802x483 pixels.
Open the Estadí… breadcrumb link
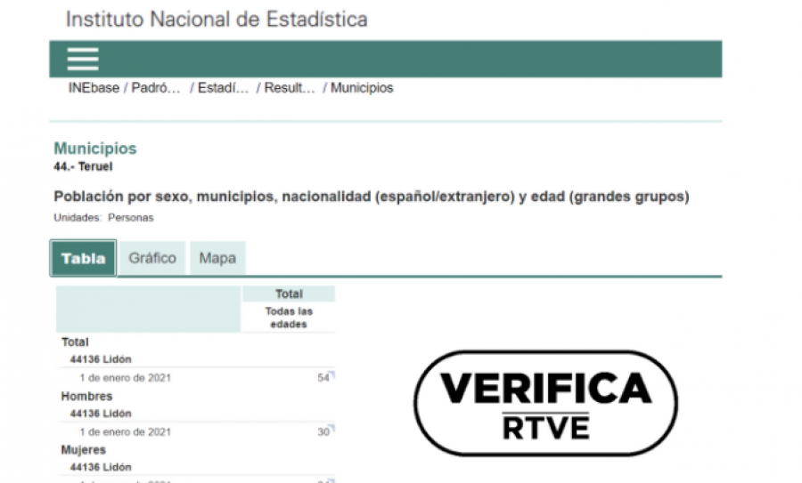[223, 88]
